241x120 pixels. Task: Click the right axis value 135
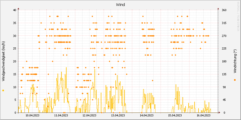pyautogui.click(x=224, y=74)
